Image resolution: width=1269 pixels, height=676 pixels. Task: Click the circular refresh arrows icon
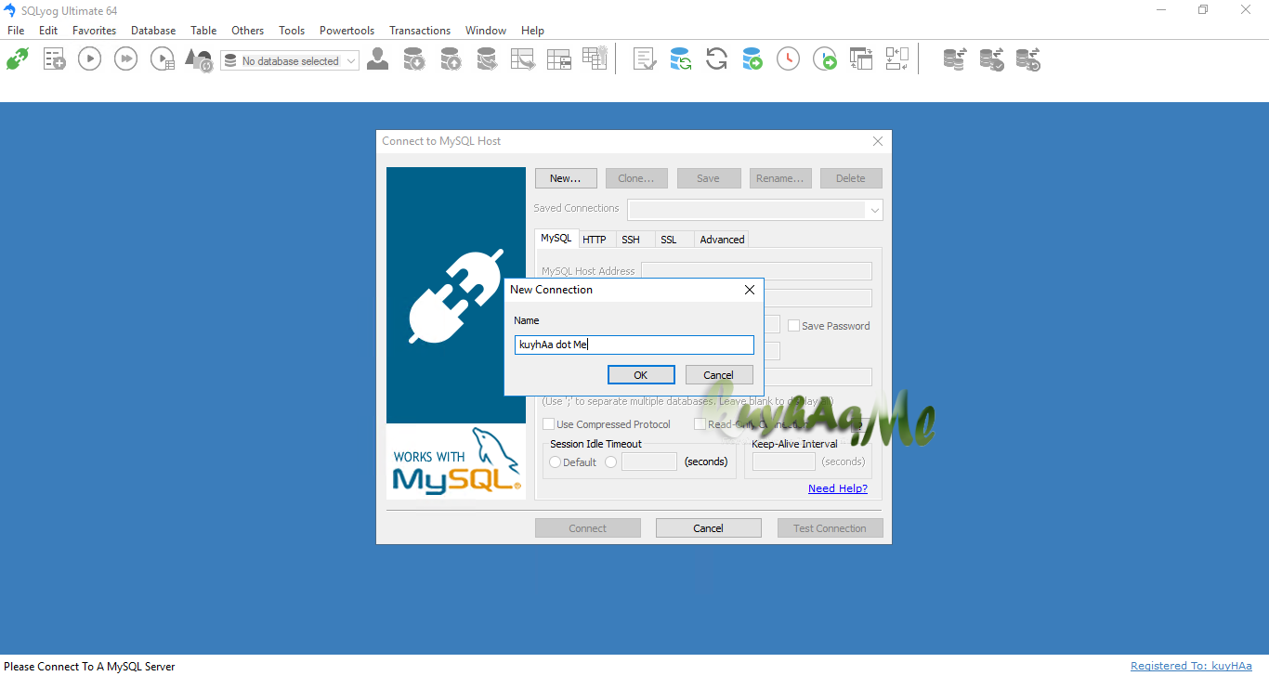pos(716,59)
